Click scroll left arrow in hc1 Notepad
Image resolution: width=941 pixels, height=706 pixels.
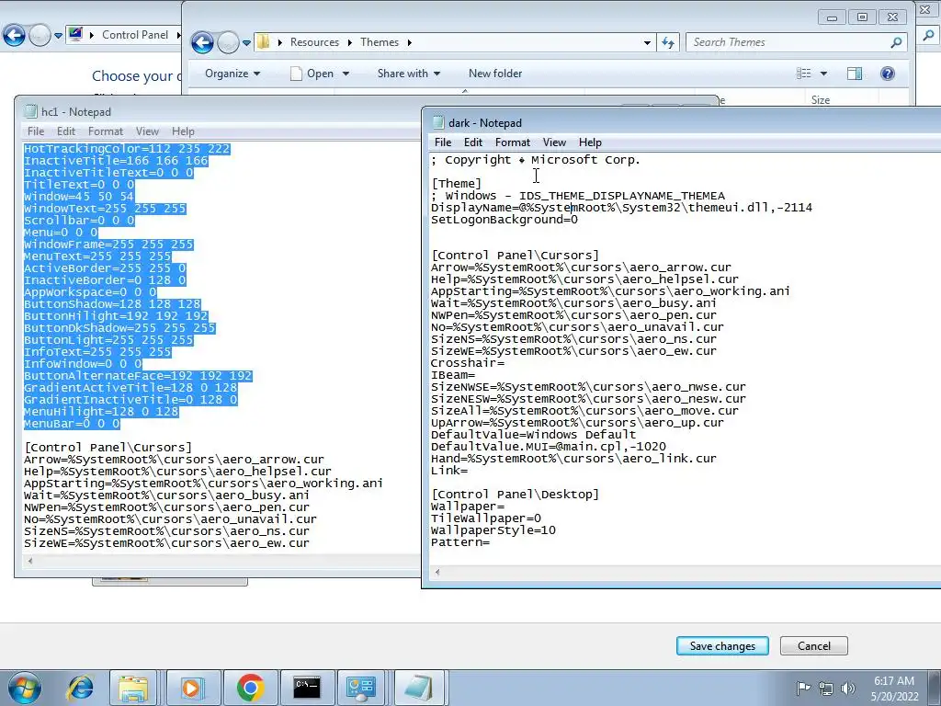click(30, 562)
